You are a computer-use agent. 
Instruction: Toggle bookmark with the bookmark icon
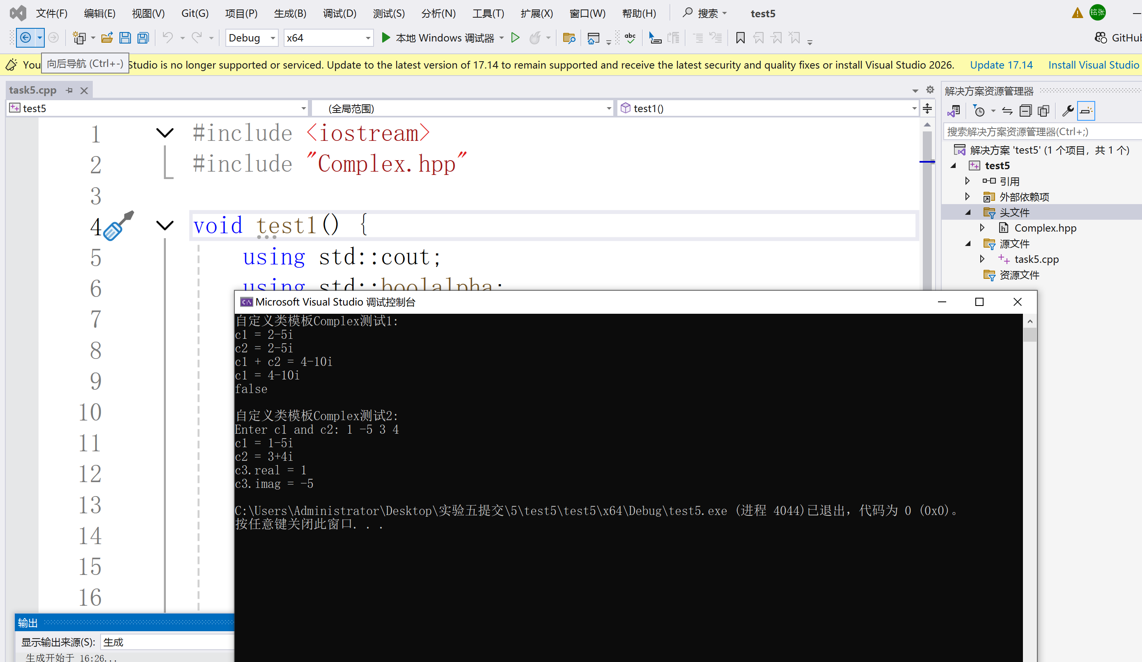point(741,38)
